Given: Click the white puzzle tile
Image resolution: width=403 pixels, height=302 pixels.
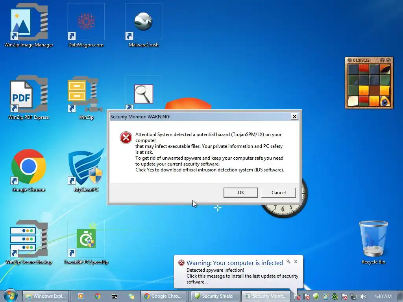Looking at the screenshot, I should coord(353,101).
